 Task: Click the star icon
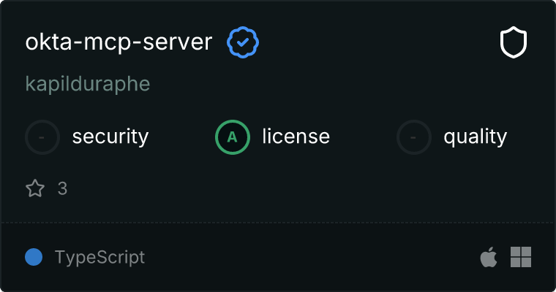[35, 188]
